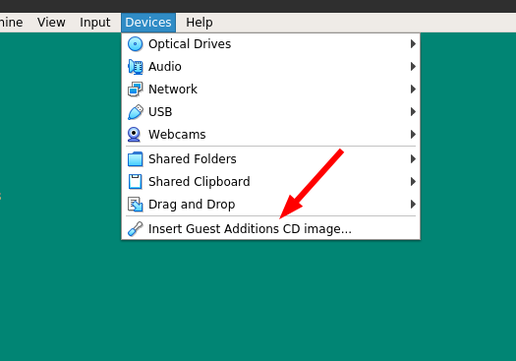Click the USB plug icon

point(135,112)
